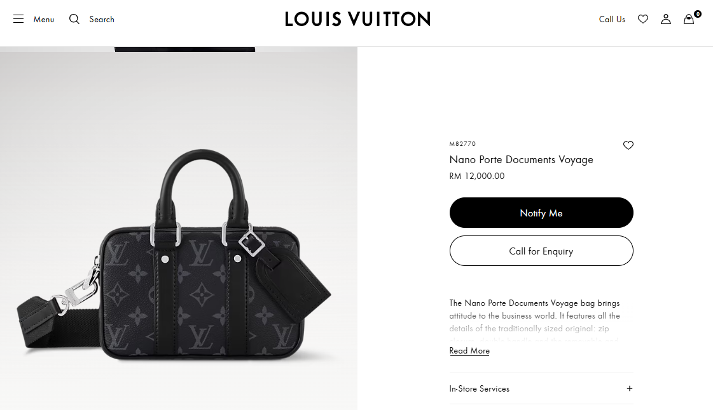Open the hamburger menu icon
The height and width of the screenshot is (410, 713).
18,19
